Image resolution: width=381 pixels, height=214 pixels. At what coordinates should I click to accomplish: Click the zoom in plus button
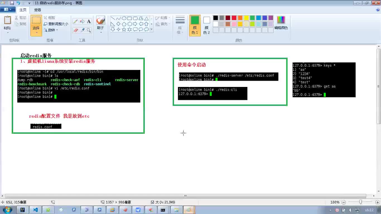click(x=377, y=202)
